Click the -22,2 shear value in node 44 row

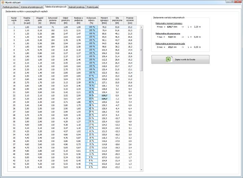[117, 167]
